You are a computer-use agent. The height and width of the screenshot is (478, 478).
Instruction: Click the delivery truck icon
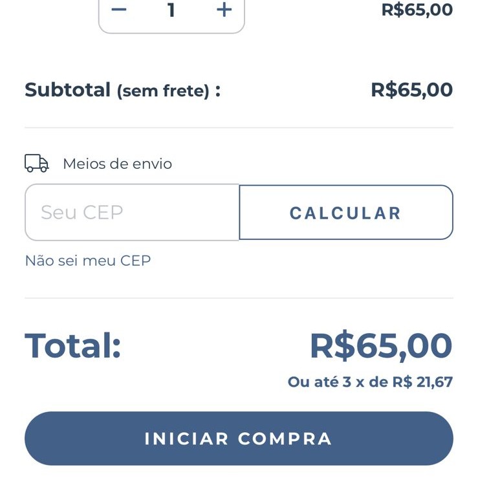click(x=37, y=164)
